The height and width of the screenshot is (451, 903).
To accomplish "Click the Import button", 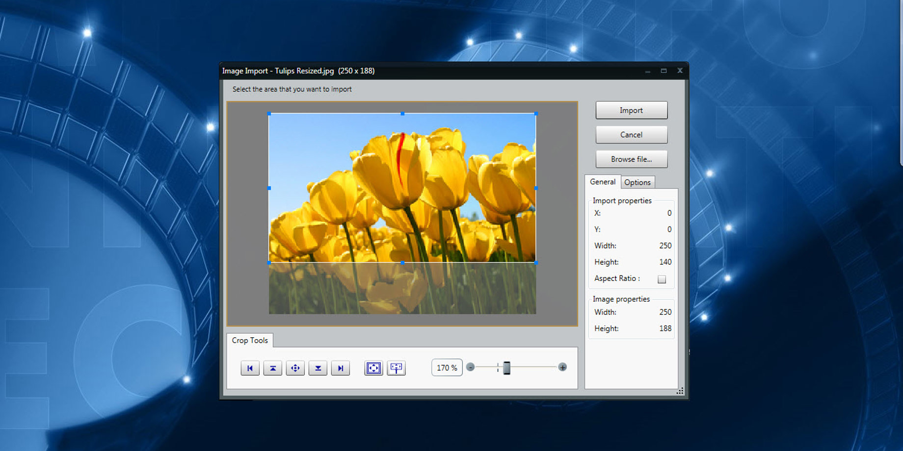I will tap(631, 110).
